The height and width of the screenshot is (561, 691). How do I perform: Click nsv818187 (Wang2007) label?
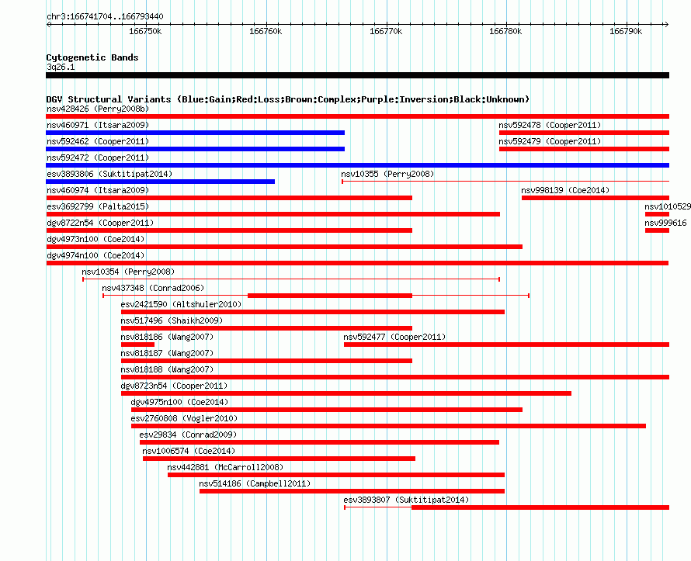click(167, 353)
